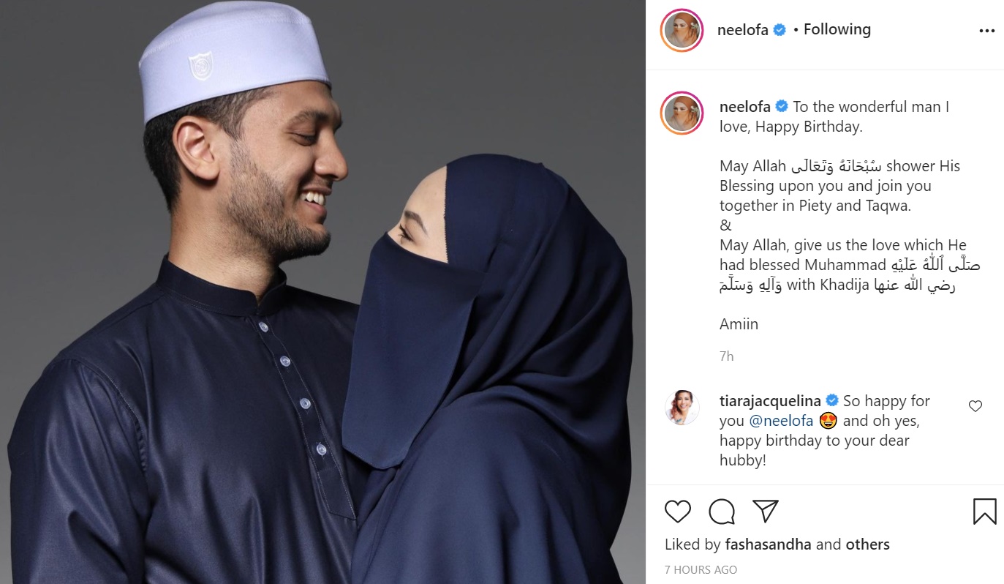Open tiarajacquelina's profile picture
The height and width of the screenshot is (584, 1004).
682,408
